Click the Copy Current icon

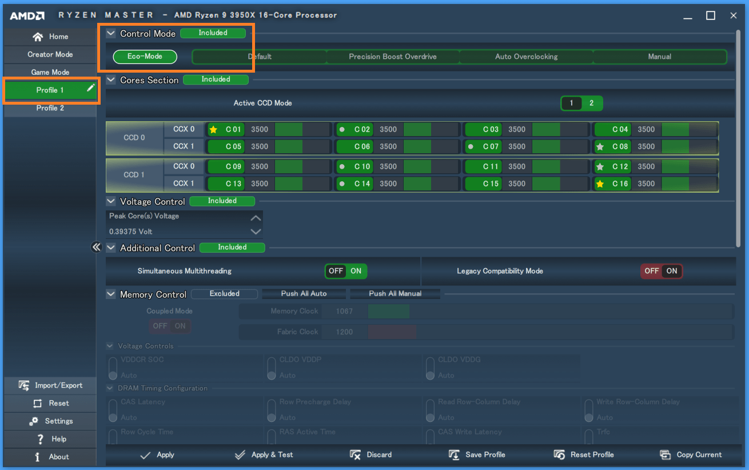[x=665, y=455]
